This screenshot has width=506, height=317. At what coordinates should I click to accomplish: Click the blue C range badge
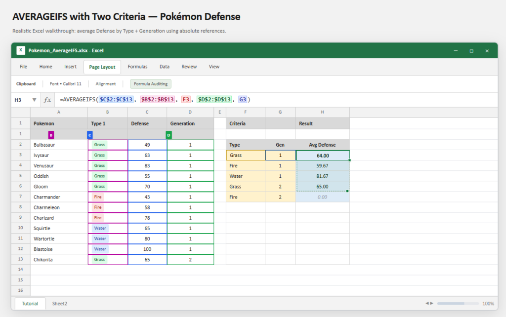90,135
